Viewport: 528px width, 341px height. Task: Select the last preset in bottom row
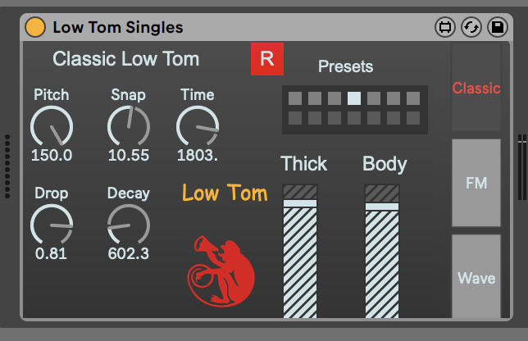[413, 119]
